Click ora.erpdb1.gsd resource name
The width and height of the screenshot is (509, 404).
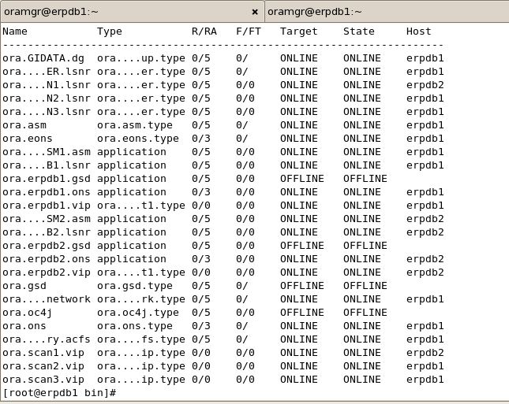[47, 179]
